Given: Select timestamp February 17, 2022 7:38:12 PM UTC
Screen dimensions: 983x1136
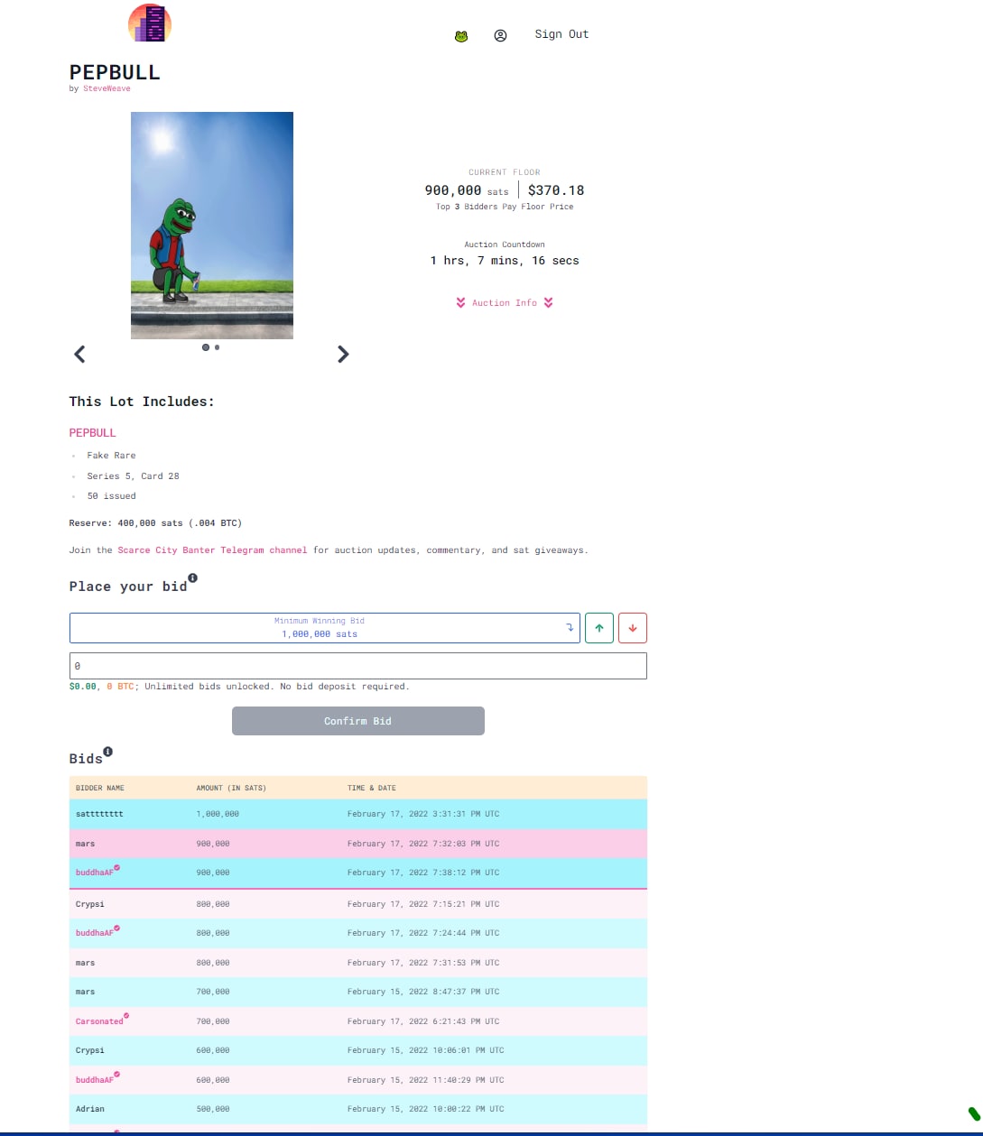Looking at the screenshot, I should (x=423, y=873).
